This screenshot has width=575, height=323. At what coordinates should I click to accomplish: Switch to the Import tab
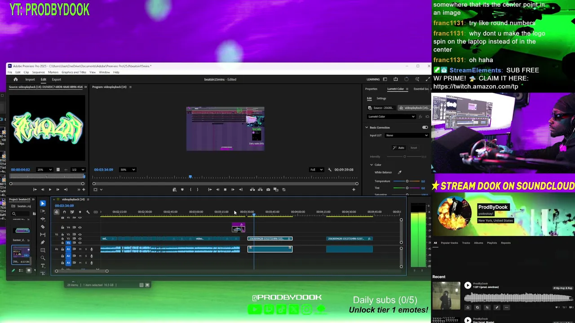coord(30,79)
